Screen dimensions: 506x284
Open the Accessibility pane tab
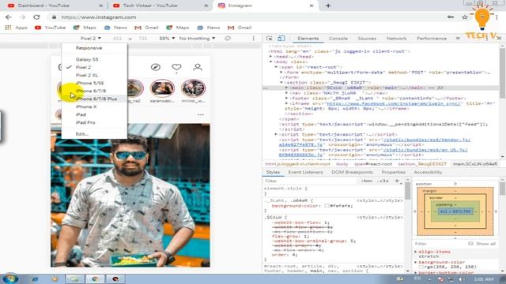(428, 172)
